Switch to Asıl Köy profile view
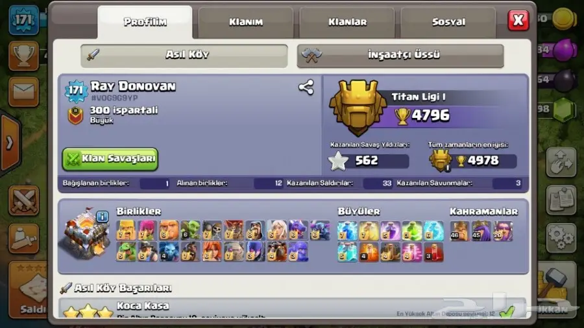This screenshot has height=328, width=584. pyautogui.click(x=184, y=56)
